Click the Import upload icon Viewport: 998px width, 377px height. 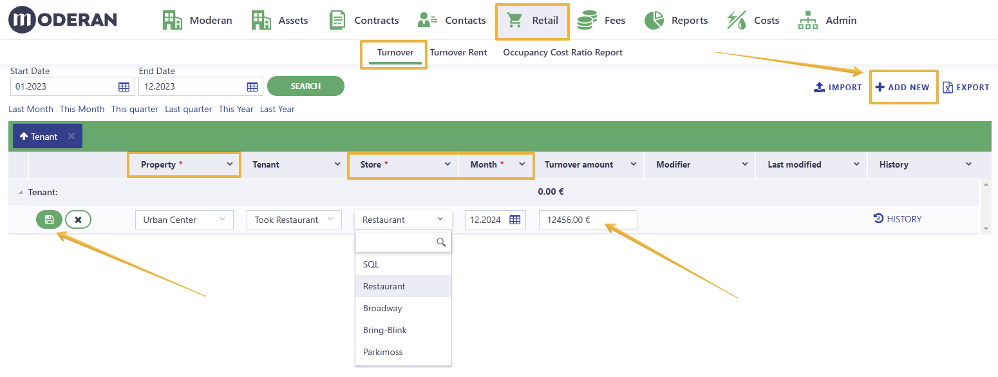point(820,87)
